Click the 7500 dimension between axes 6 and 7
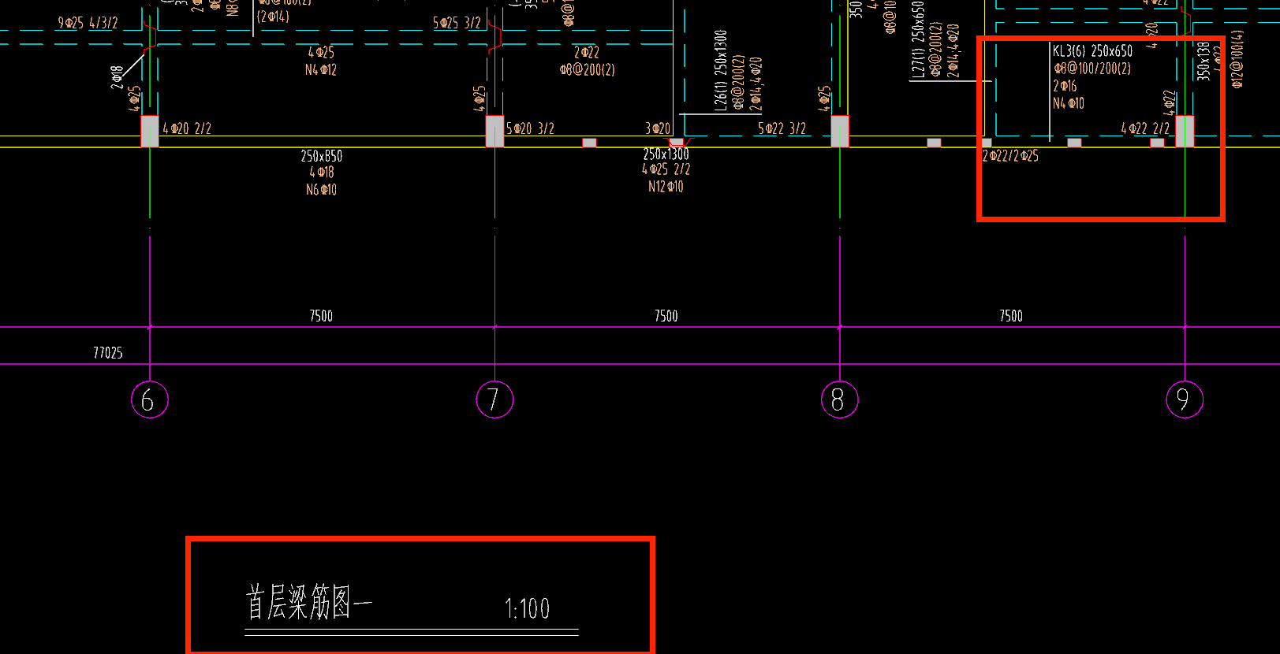 [x=321, y=316]
